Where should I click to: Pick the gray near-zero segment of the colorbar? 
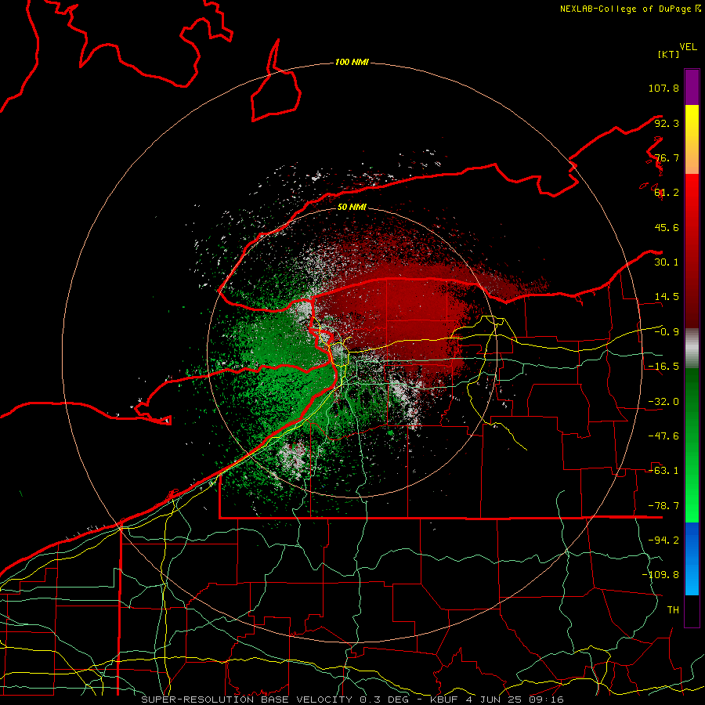point(692,348)
